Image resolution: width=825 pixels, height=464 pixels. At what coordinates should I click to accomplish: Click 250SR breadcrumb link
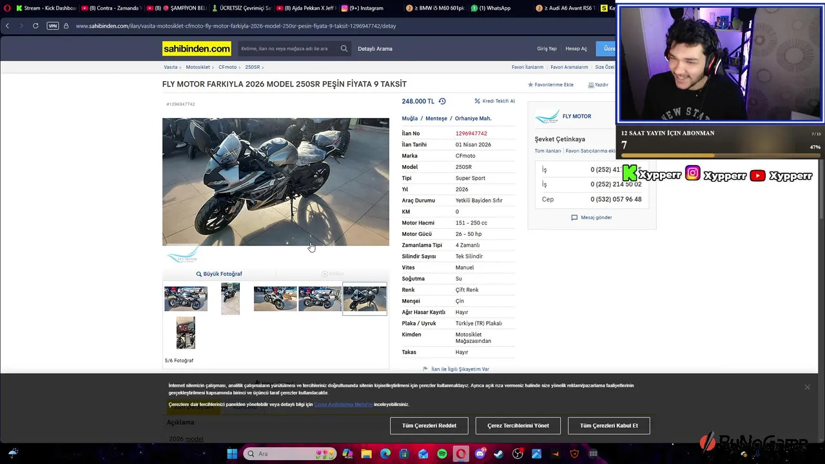click(x=252, y=67)
